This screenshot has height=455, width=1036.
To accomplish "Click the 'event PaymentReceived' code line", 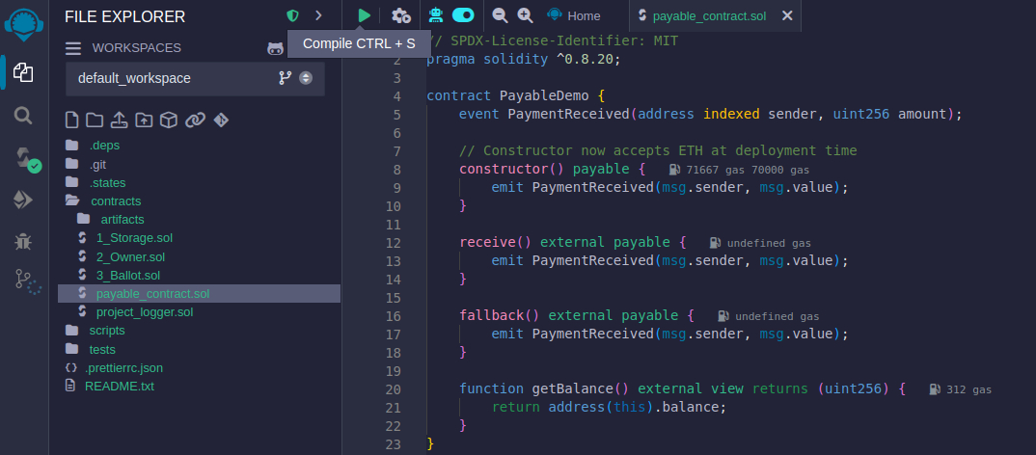I will 711,115.
